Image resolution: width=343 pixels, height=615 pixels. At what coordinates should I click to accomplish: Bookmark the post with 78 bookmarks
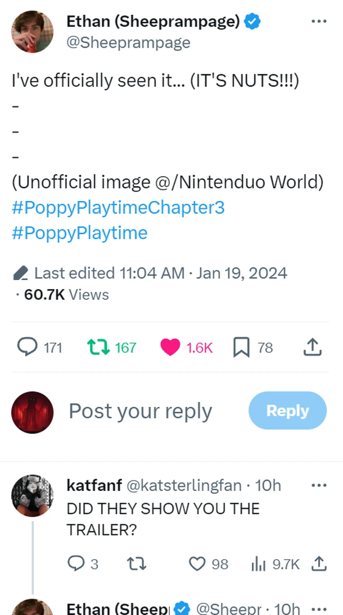click(x=241, y=348)
